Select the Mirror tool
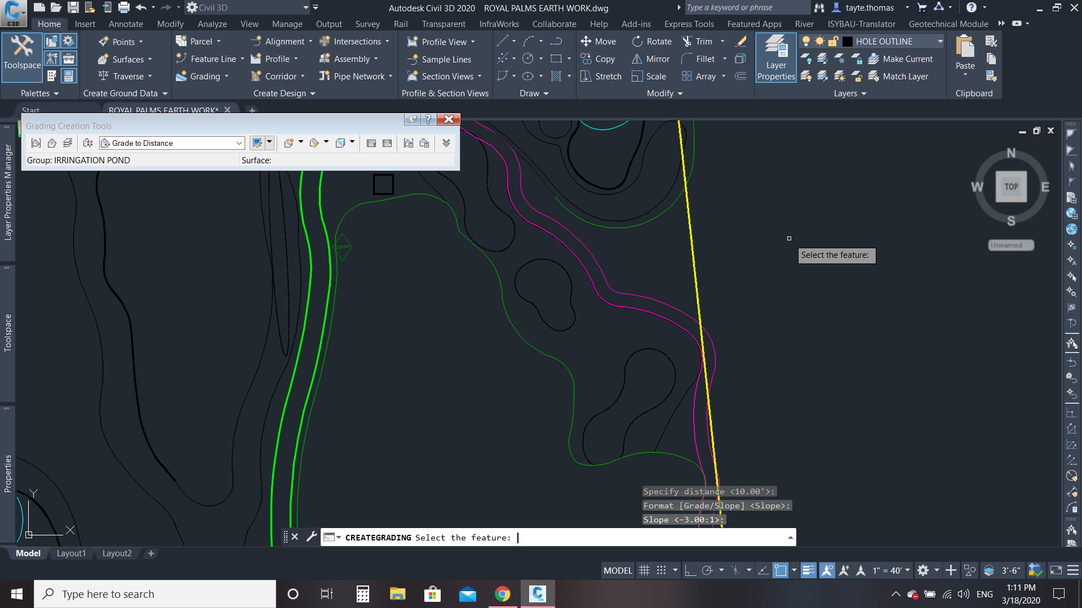The width and height of the screenshot is (1082, 608). click(651, 59)
